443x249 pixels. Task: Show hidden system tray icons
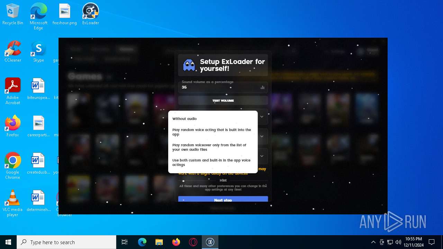[373, 242]
